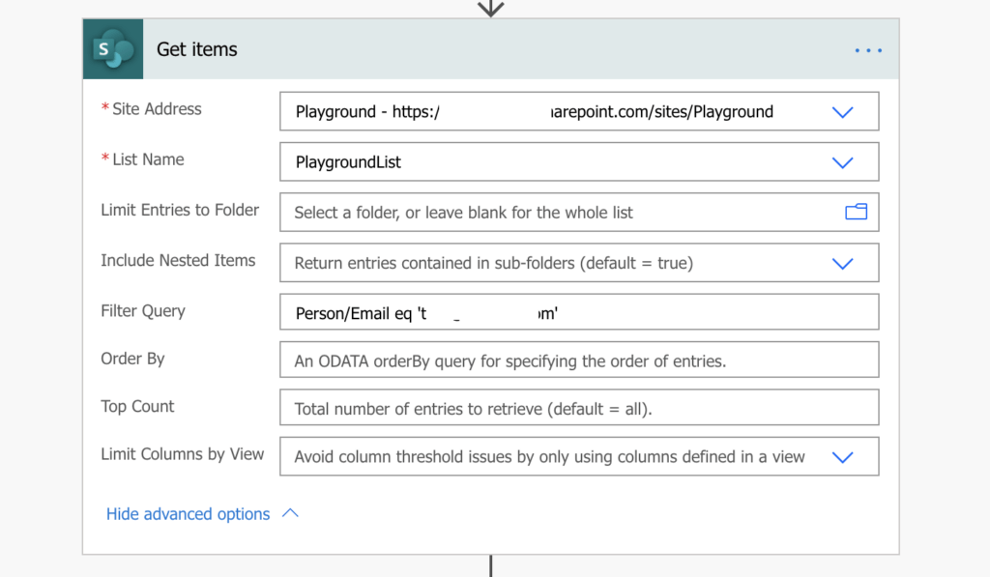990x577 pixels.
Task: Open the folder picker for Limit Entries to Folder
Action: [x=857, y=212]
